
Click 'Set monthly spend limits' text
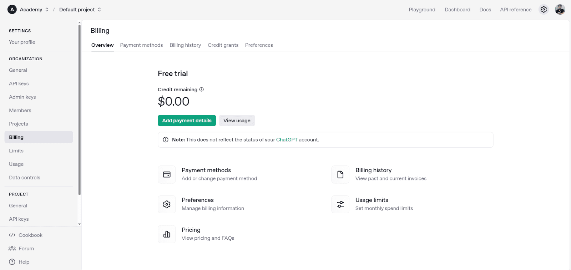(384, 208)
